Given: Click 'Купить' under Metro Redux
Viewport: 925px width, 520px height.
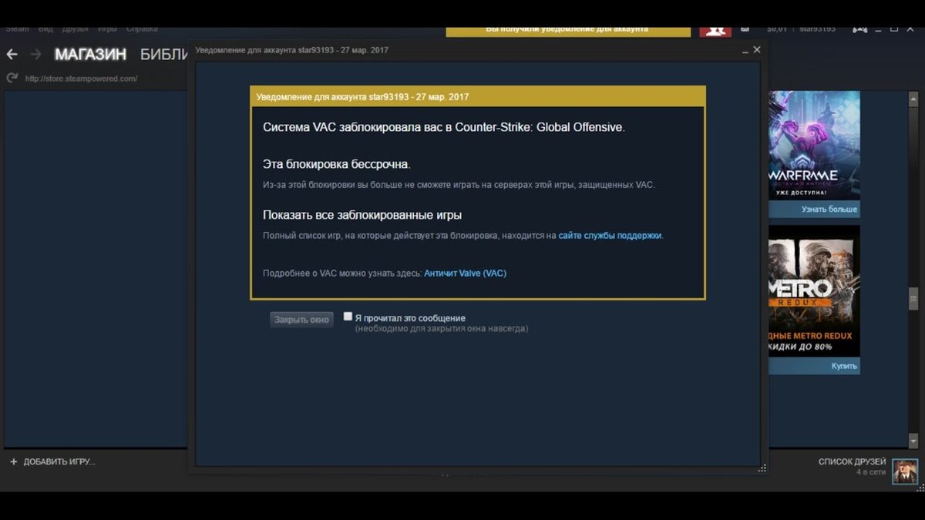Looking at the screenshot, I should (x=844, y=366).
